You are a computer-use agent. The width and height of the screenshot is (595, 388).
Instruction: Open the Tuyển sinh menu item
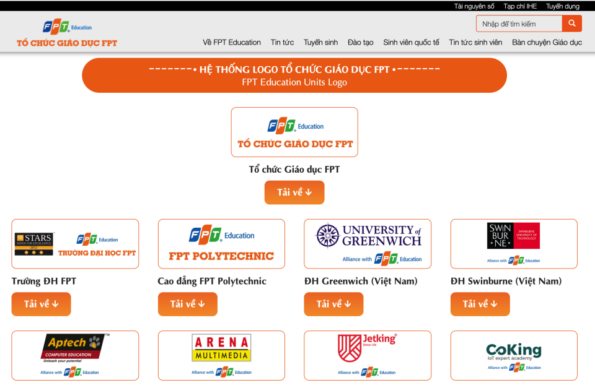pos(320,43)
